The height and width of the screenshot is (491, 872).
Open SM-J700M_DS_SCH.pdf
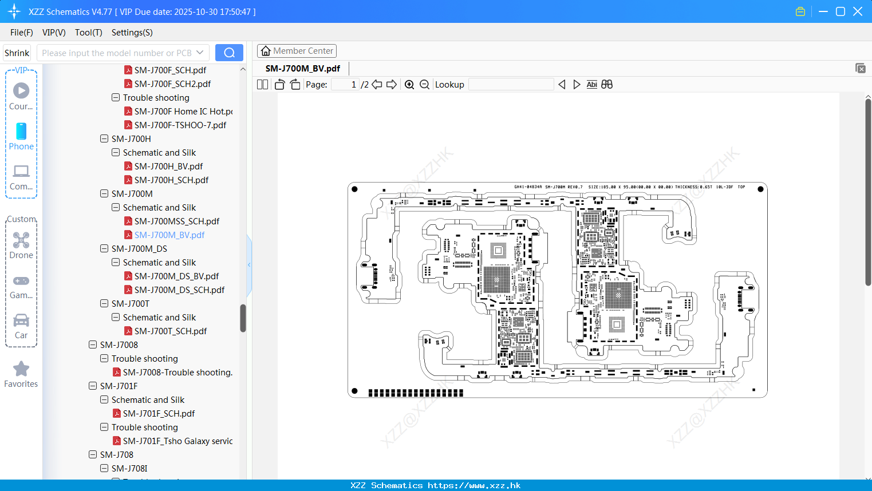coord(179,290)
